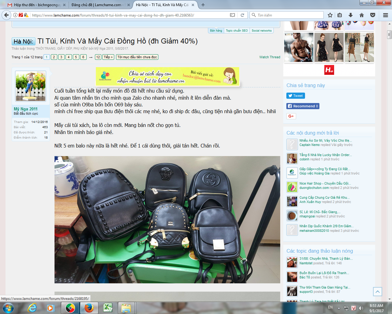Screen dimensions: 392x314
Task: Open the Firefox downloads arrow icon
Action: pos(351,15)
